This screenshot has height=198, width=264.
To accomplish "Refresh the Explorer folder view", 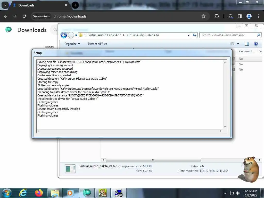I will pyautogui.click(x=194, y=35).
